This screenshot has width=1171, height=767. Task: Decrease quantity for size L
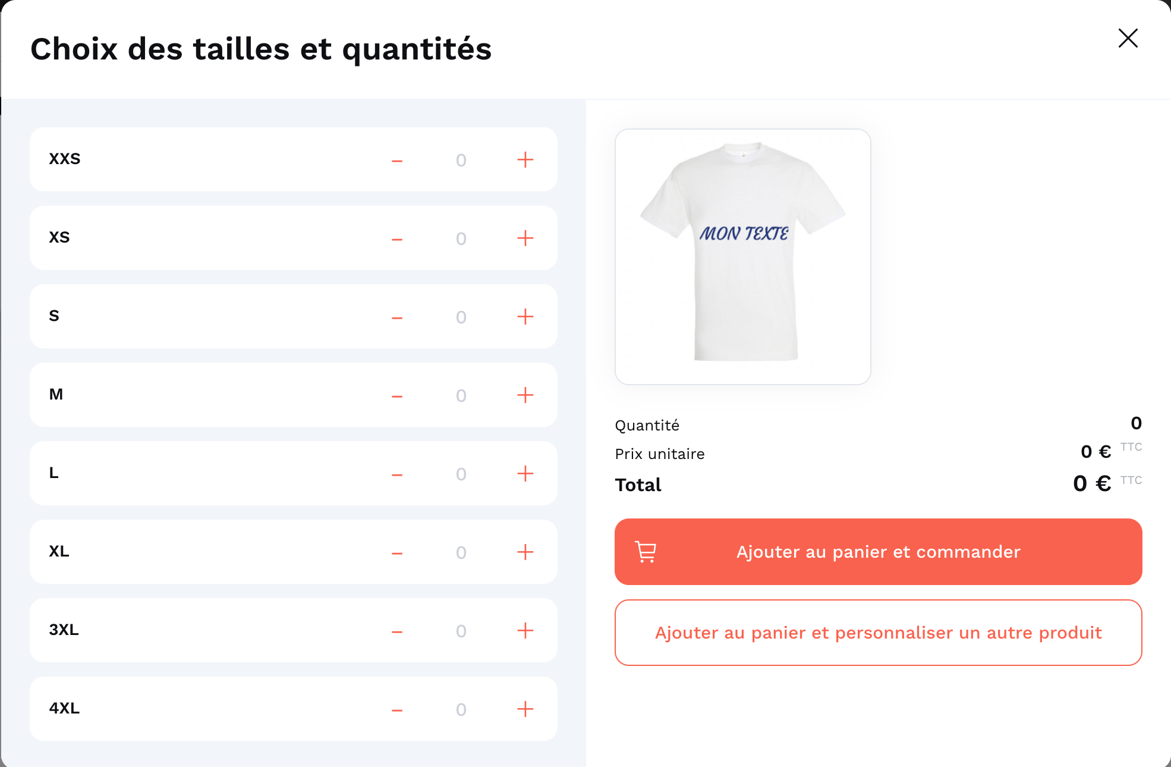(x=396, y=473)
